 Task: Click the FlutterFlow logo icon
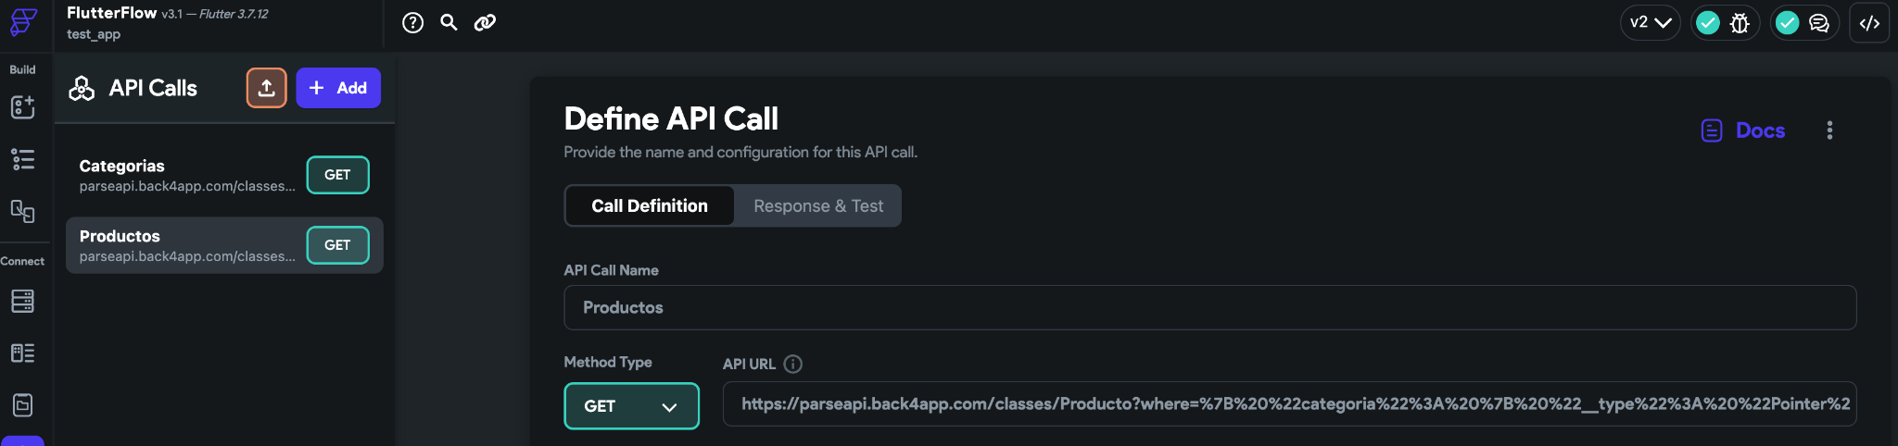[x=23, y=22]
